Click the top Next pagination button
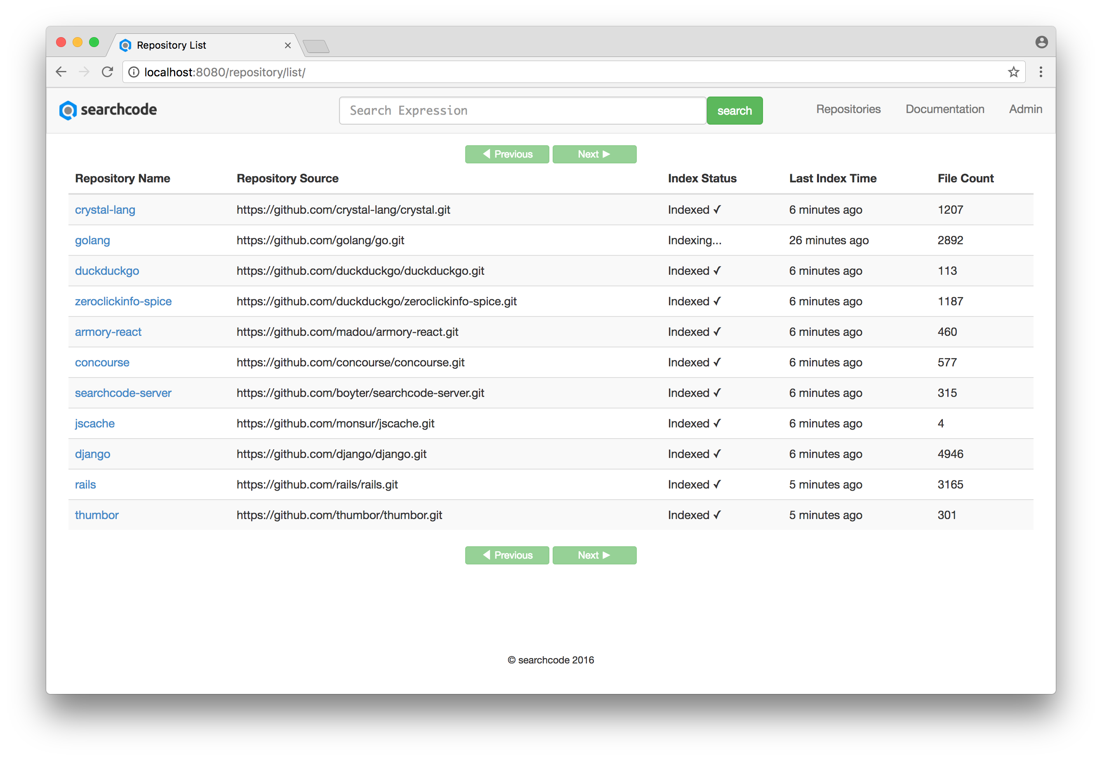 [x=595, y=154]
